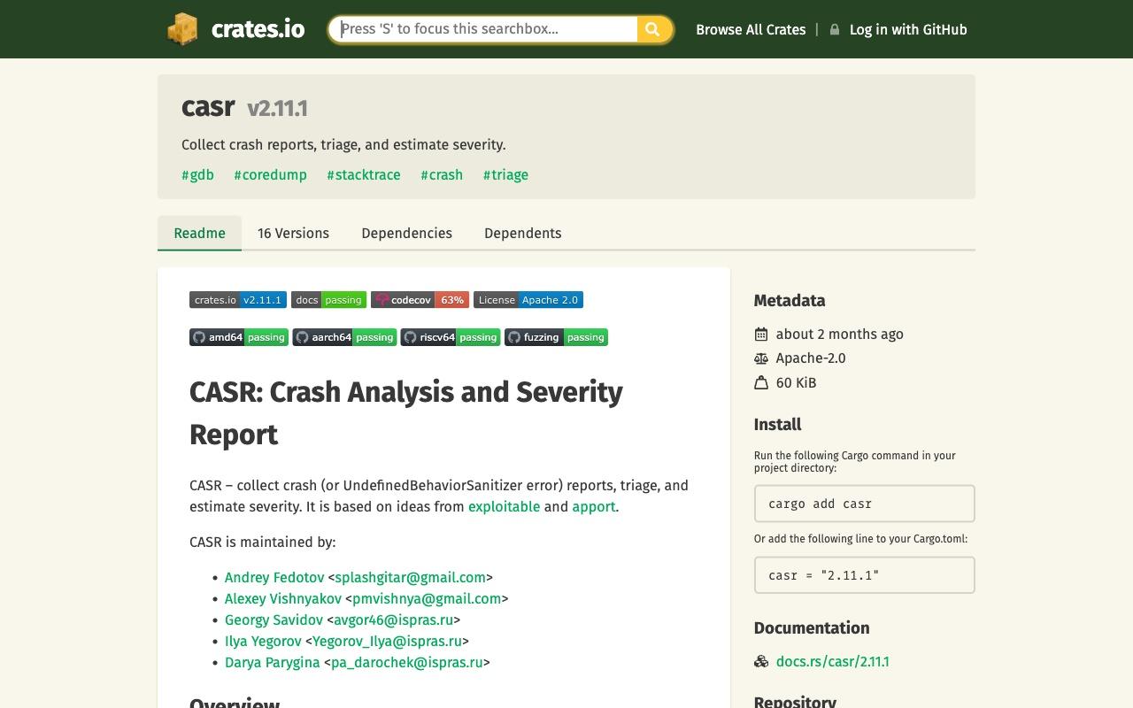The width and height of the screenshot is (1133, 708).
Task: Click the License Apache 2.0 badge
Action: click(x=528, y=300)
